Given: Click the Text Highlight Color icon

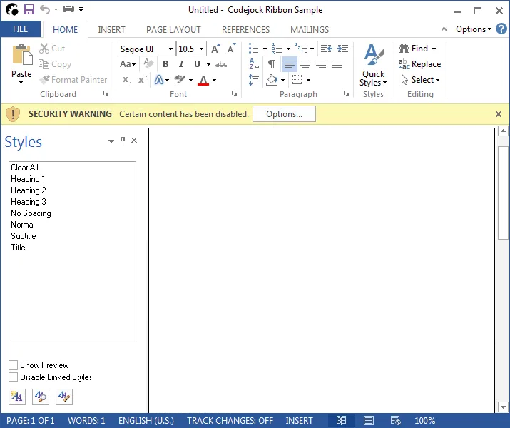Looking at the screenshot, I should [179, 80].
